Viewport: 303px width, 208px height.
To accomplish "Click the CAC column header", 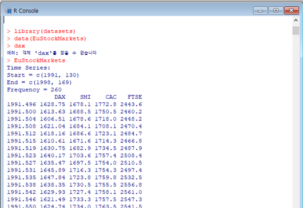I will pos(111,97).
